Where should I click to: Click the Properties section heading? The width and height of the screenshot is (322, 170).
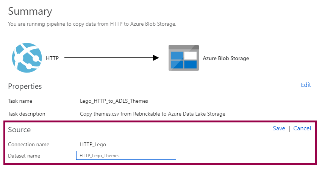(25, 86)
